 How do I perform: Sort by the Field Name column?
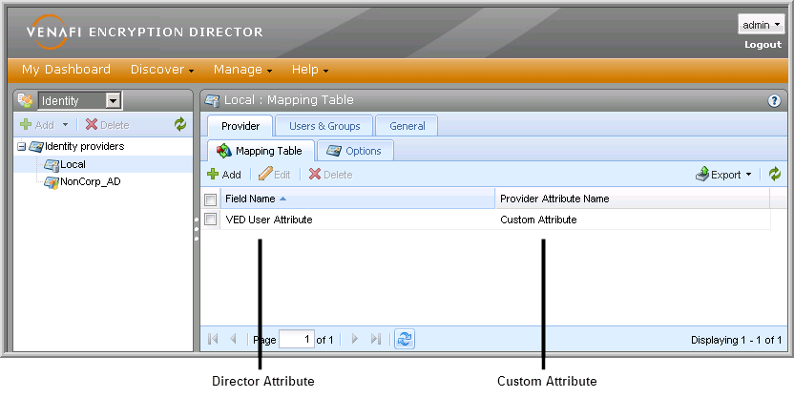coord(358,199)
